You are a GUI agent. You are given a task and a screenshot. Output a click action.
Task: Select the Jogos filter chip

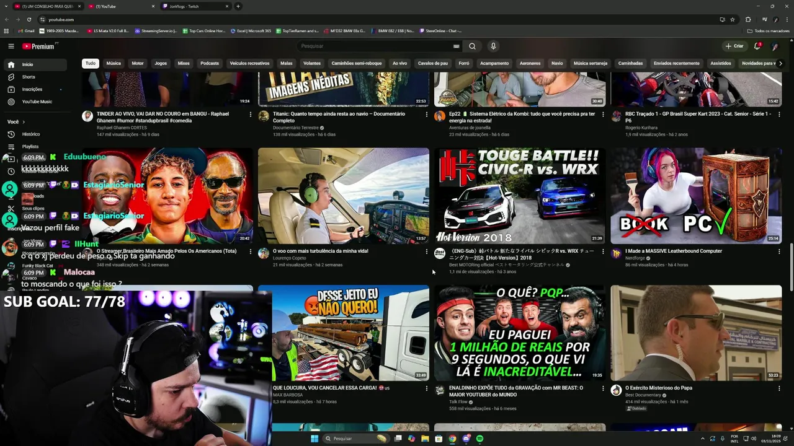pos(161,63)
